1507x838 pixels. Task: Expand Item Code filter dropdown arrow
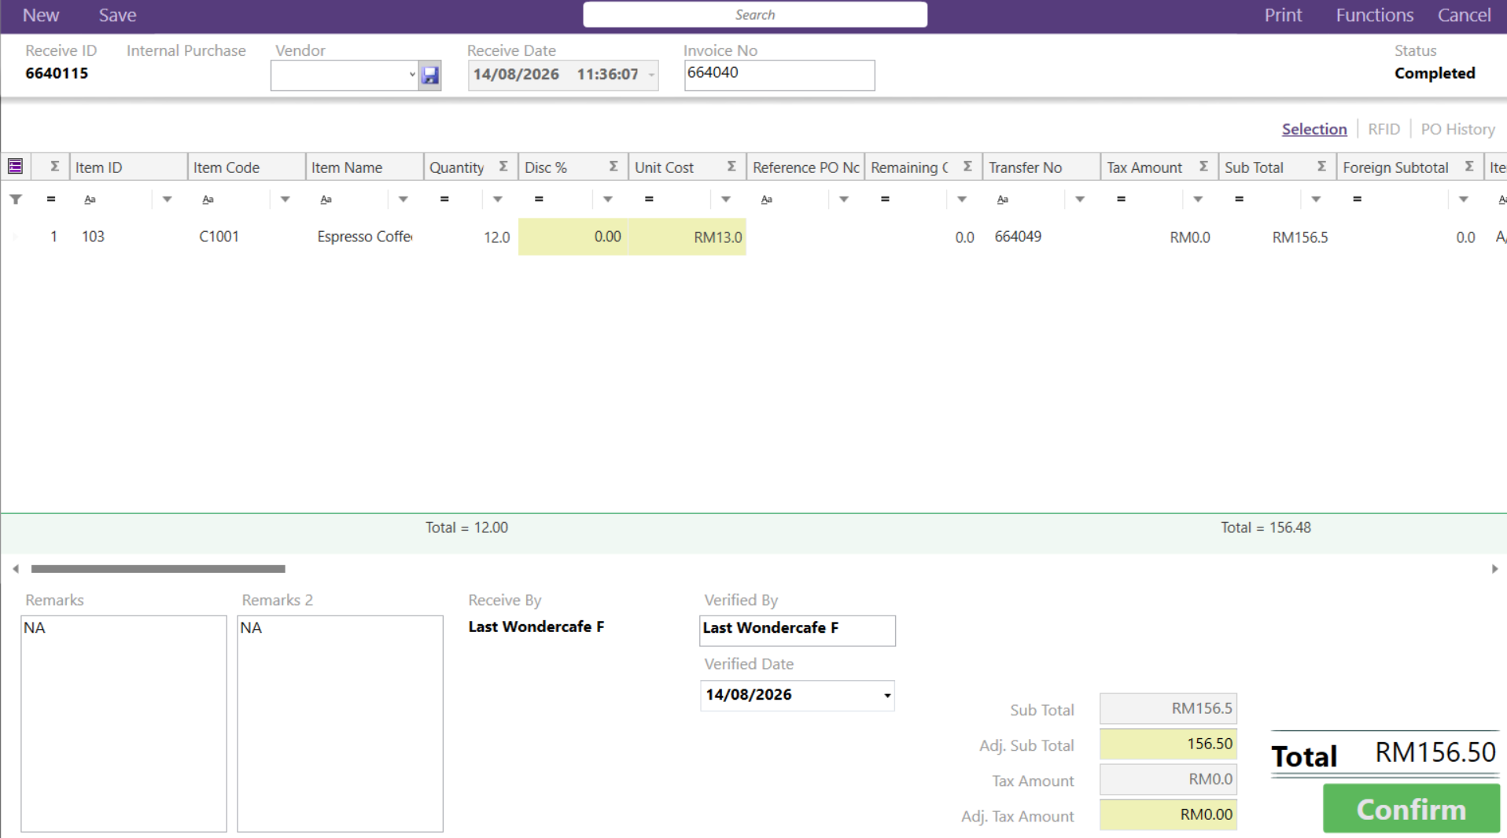point(285,200)
